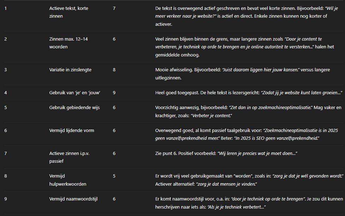Click the 'Gebruik gebiedende wijs' criterion
Viewport: 345px width, 216px height.
[x=75, y=108]
